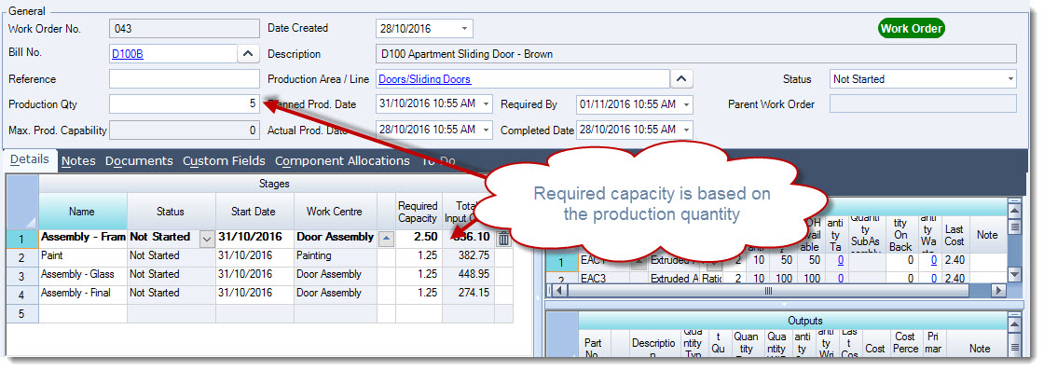
Task: Click the green Work Order badge
Action: [x=911, y=29]
